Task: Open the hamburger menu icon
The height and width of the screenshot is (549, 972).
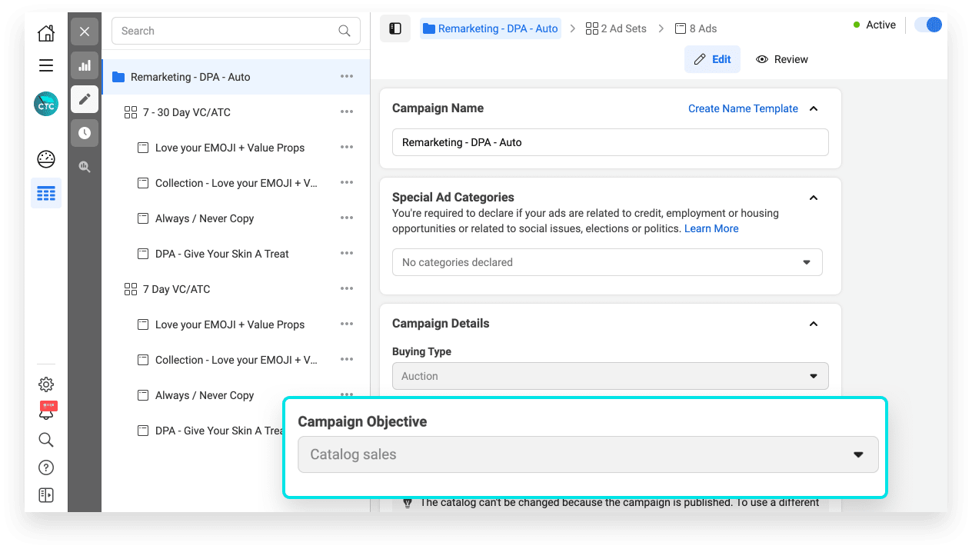Action: (x=46, y=65)
